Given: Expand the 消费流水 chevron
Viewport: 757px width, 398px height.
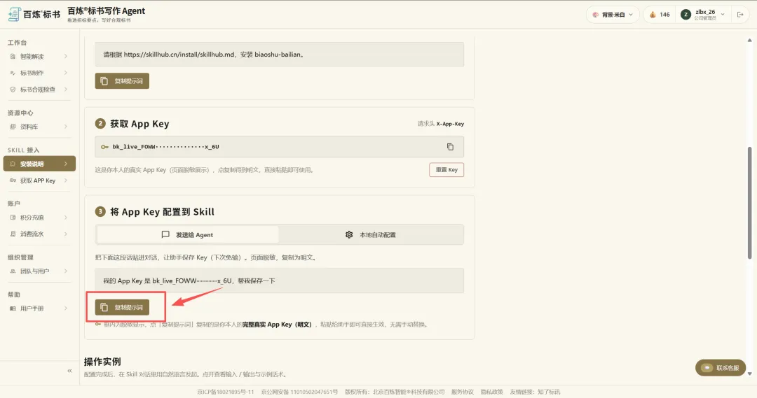Looking at the screenshot, I should coord(66,234).
